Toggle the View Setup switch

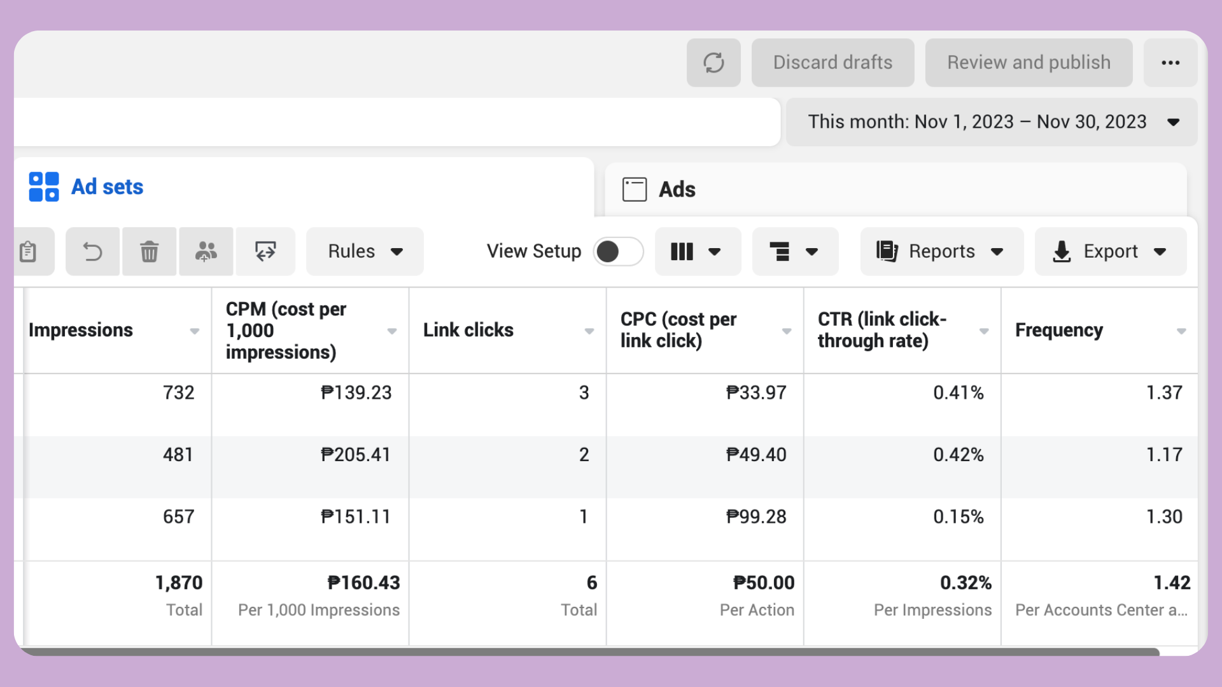coord(617,251)
